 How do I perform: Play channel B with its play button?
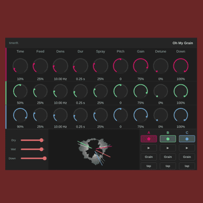168,148
